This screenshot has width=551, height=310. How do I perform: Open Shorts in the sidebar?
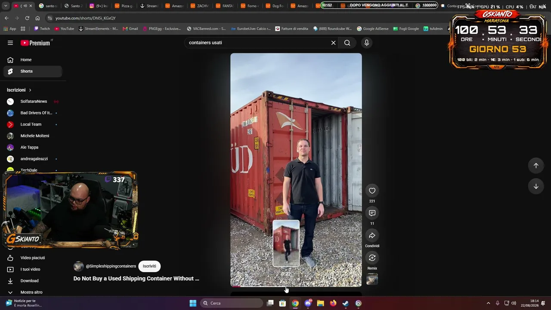point(33,71)
